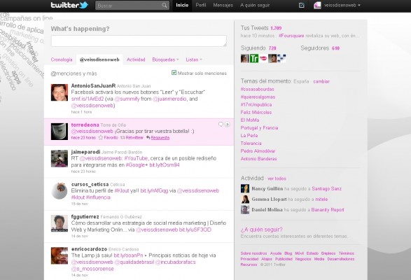Click the #Klout hashtag in cursos_ceticsa's tweet
Viewport: 411px width, 280px height.
point(122,190)
